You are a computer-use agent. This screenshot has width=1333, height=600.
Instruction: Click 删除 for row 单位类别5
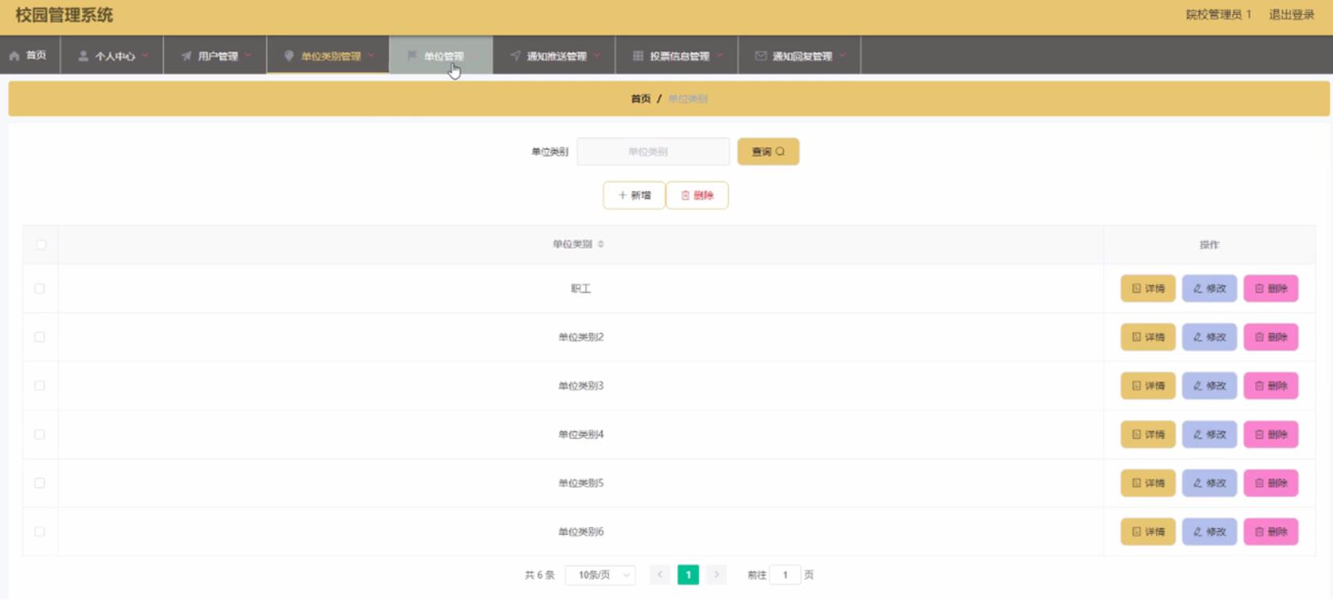click(x=1271, y=483)
